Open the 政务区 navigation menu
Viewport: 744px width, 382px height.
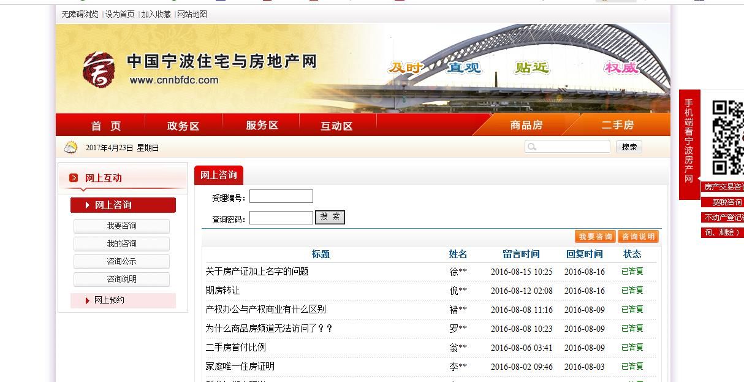(183, 126)
